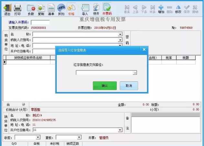
Task: Open the 清单 list icon
Action: pyautogui.click(x=51, y=9)
